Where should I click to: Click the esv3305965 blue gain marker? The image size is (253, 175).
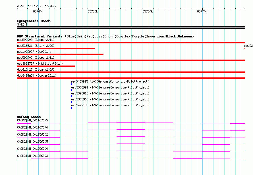pos(71,102)
